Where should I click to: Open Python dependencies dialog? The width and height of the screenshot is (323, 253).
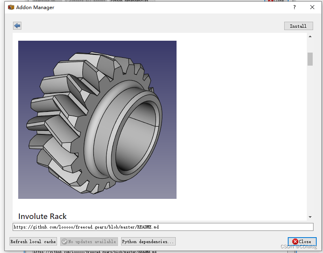click(x=148, y=242)
